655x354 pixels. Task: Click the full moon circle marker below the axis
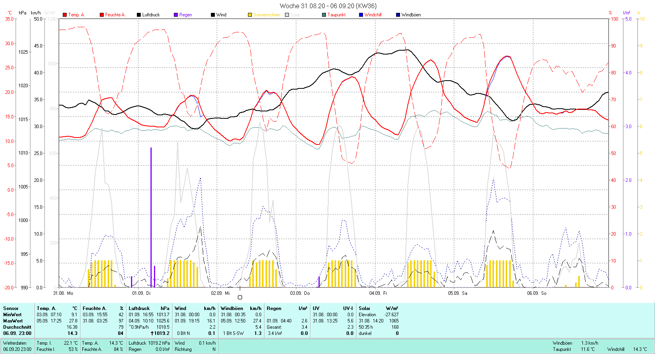[x=240, y=297]
